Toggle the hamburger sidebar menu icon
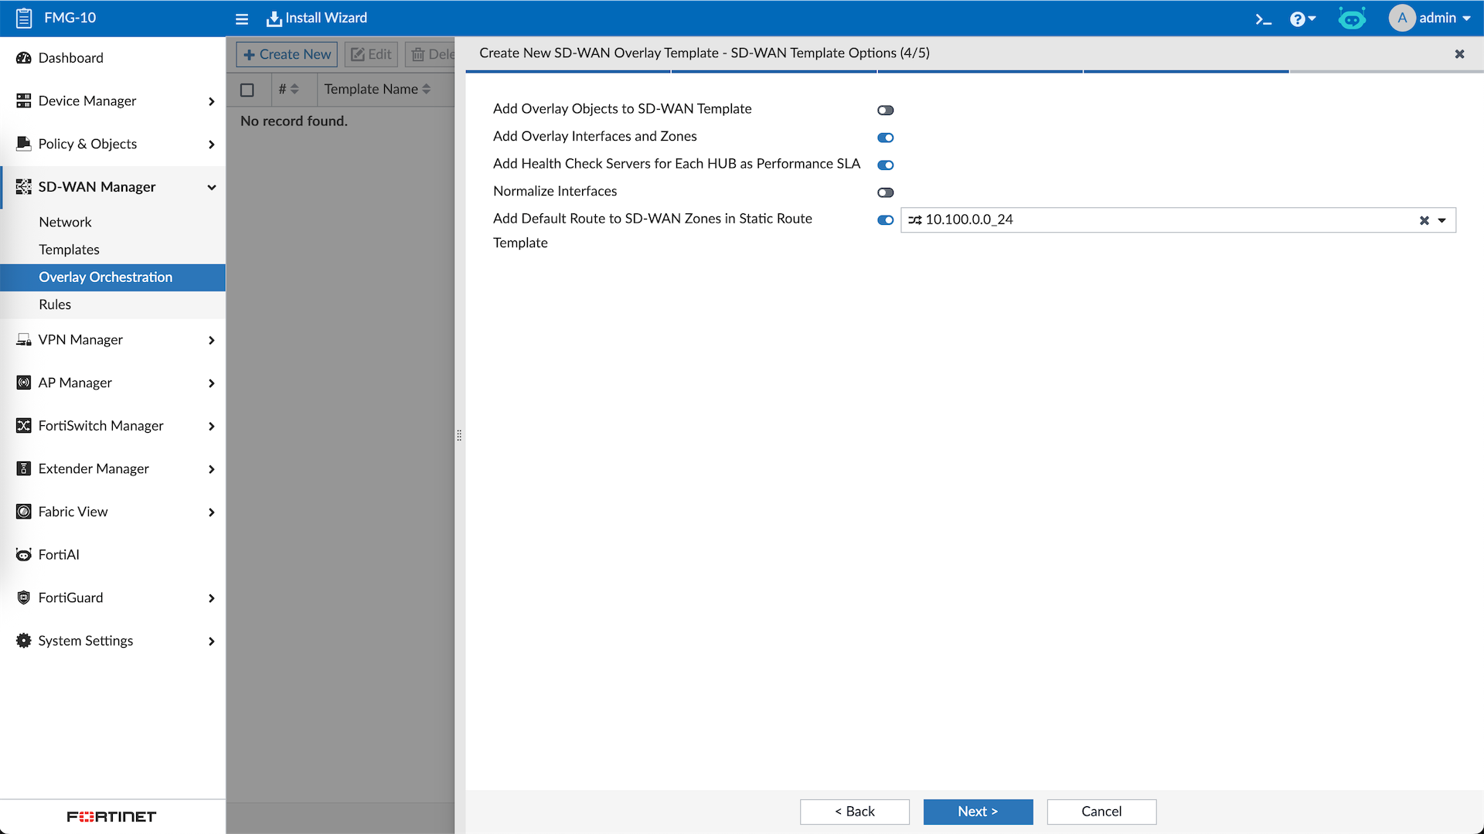1484x834 pixels. pyautogui.click(x=242, y=19)
